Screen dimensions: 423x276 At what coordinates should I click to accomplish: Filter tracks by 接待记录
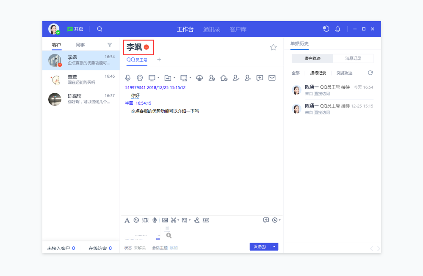coord(318,73)
